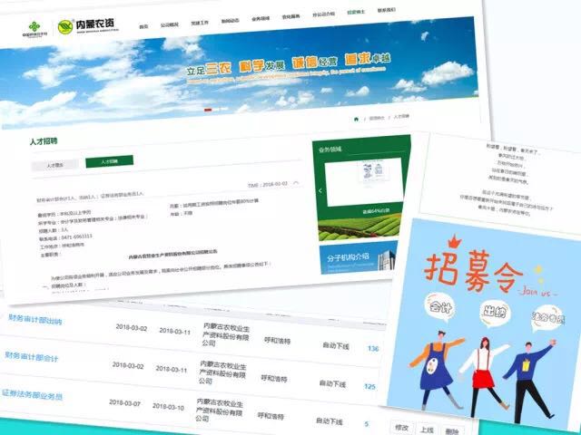This screenshot has height=435, width=581.
Task: Collapse the job posting via the chevron beside TIME
Action: point(296,183)
